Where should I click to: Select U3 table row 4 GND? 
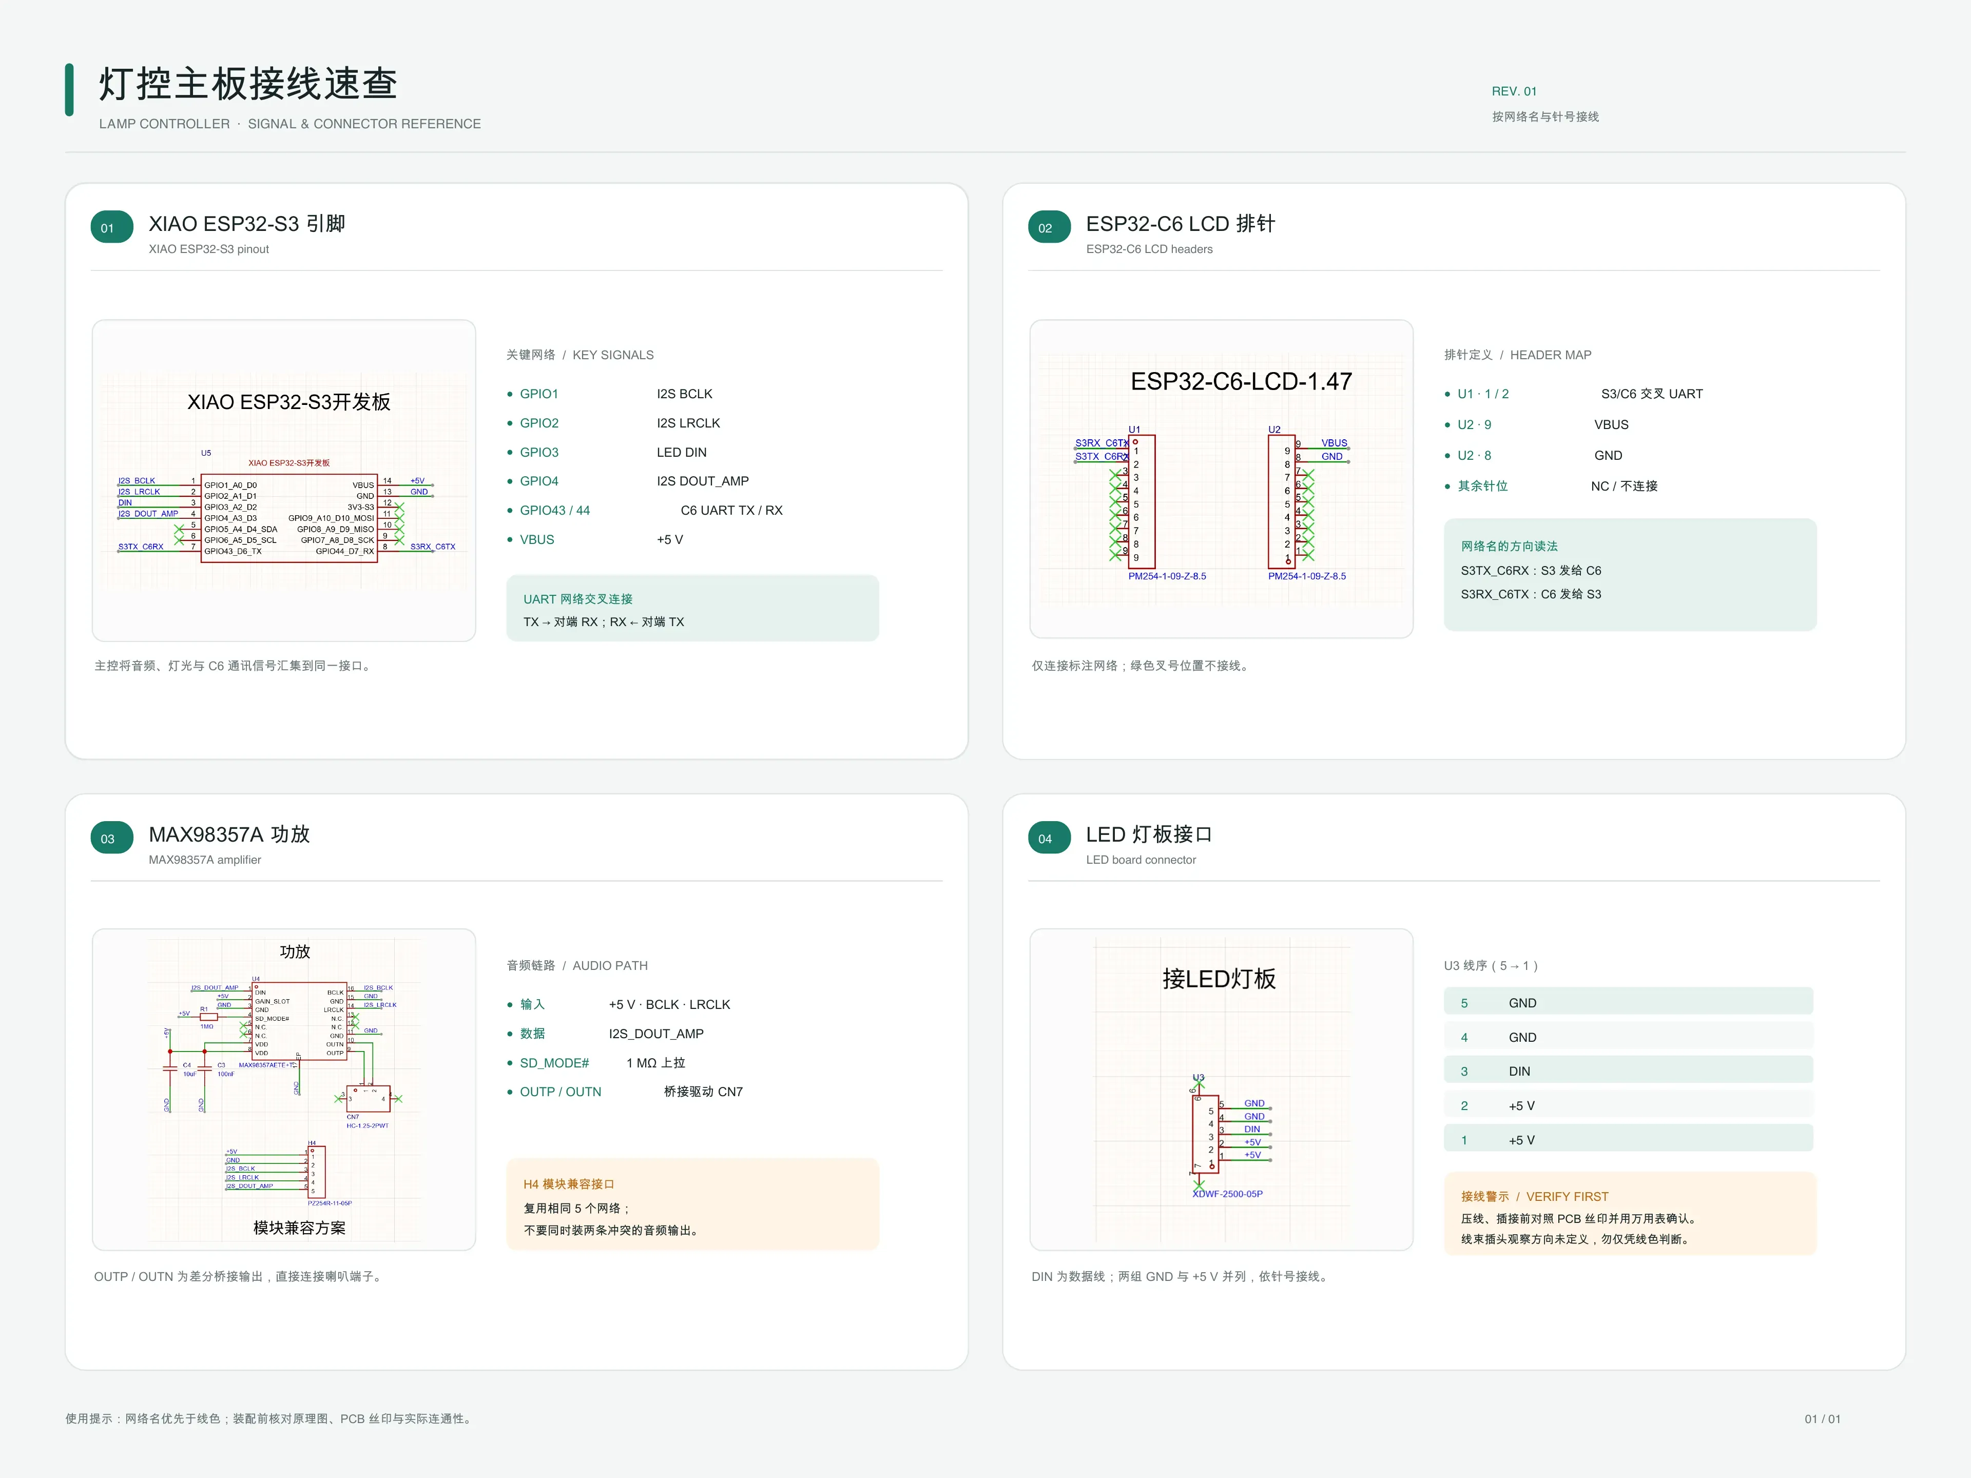tap(1628, 1035)
